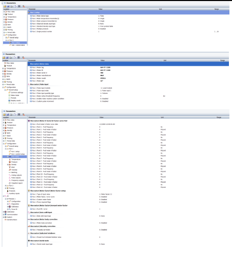This screenshot has width=232, height=253.
Task: Expand Flow rates node in top tree
Action: point(4,12)
